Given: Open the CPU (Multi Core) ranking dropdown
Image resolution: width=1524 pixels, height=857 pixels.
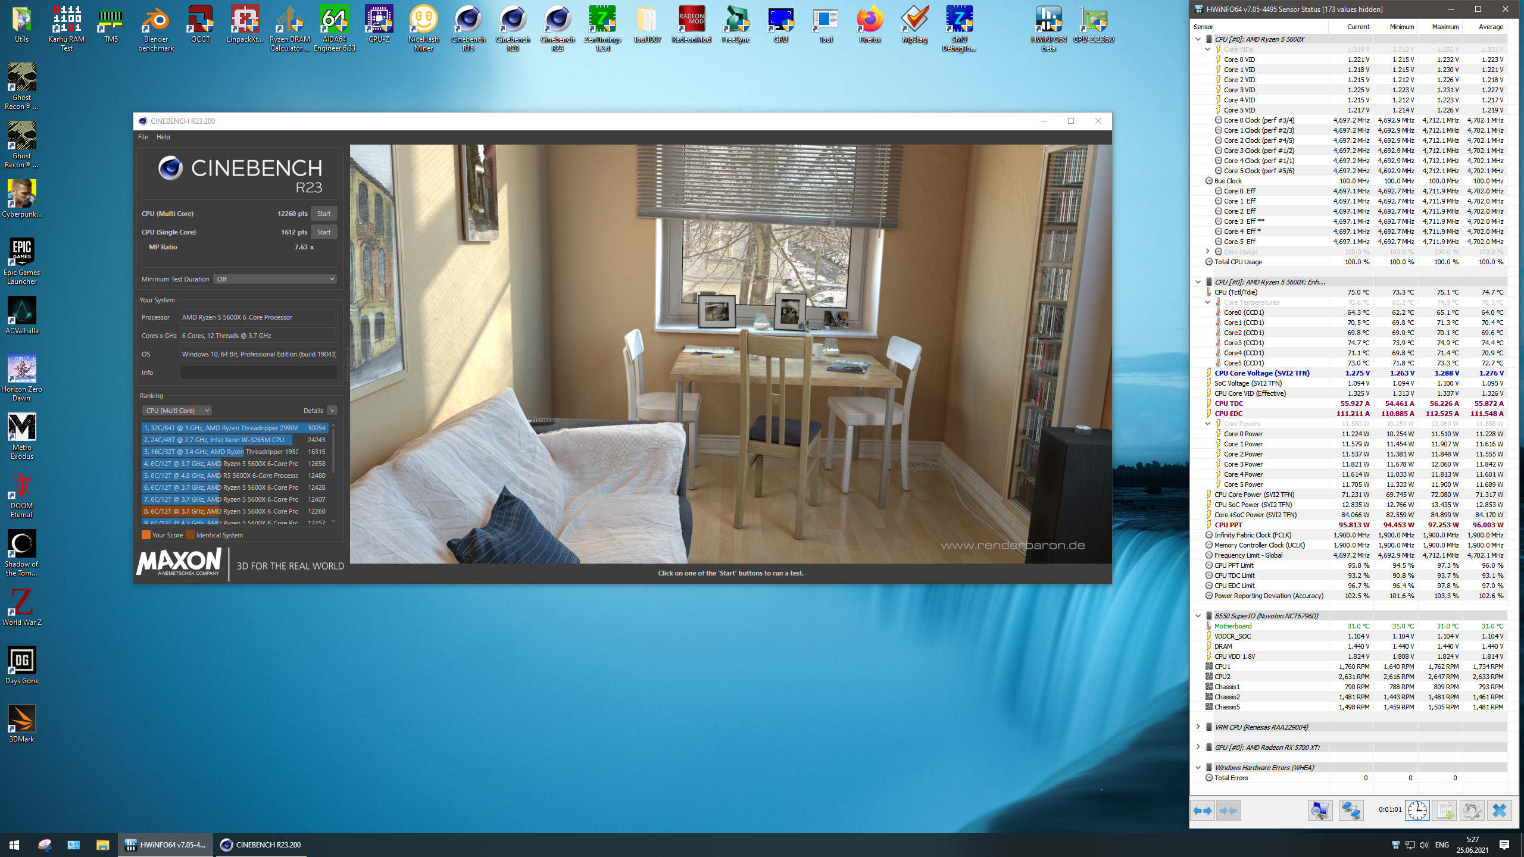Looking at the screenshot, I should coord(177,411).
